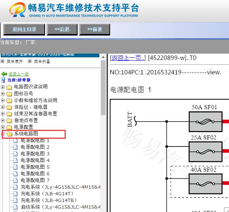Click the 诊断和维修方法说明 folder icon
The height and width of the screenshot is (212, 229).
pos(9,101)
